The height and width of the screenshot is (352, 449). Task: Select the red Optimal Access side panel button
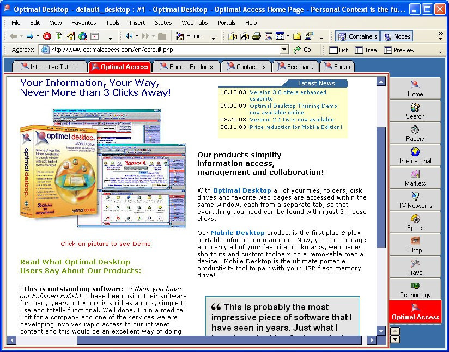pyautogui.click(x=415, y=312)
